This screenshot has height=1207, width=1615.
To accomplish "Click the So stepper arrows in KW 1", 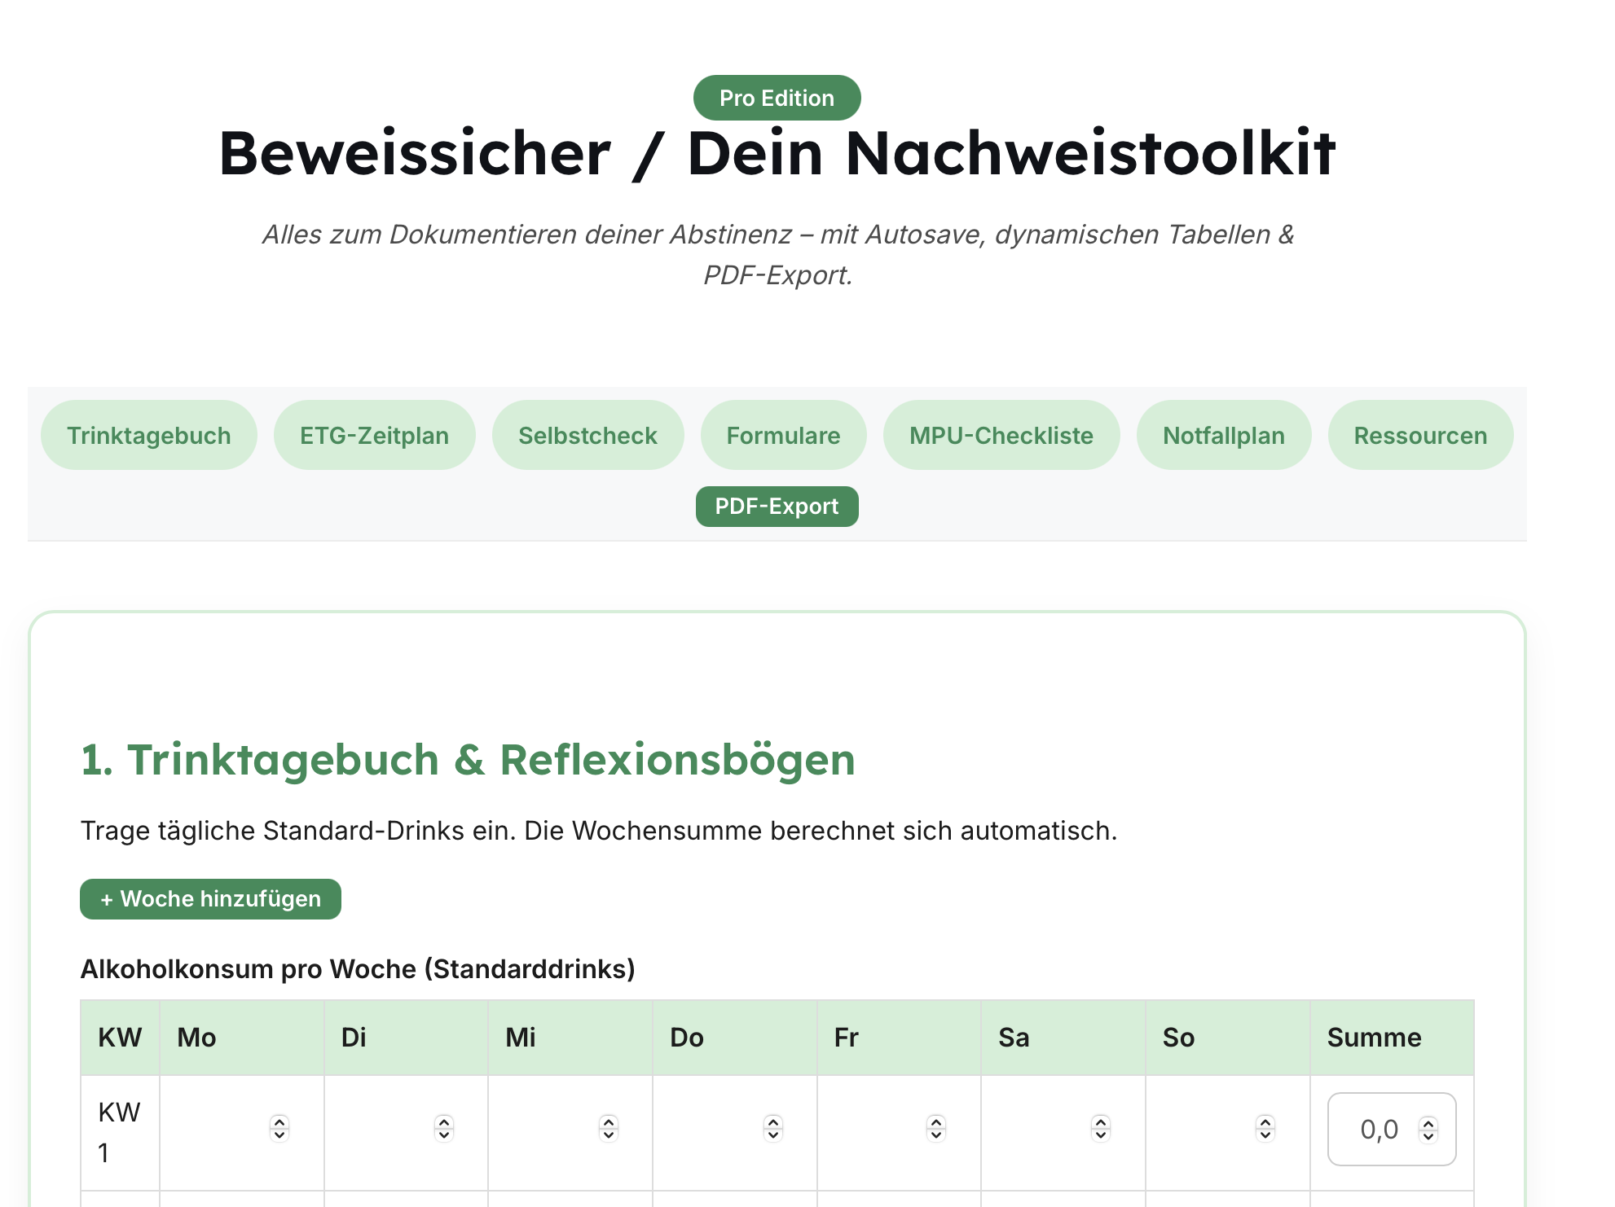I will pyautogui.click(x=1265, y=1129).
